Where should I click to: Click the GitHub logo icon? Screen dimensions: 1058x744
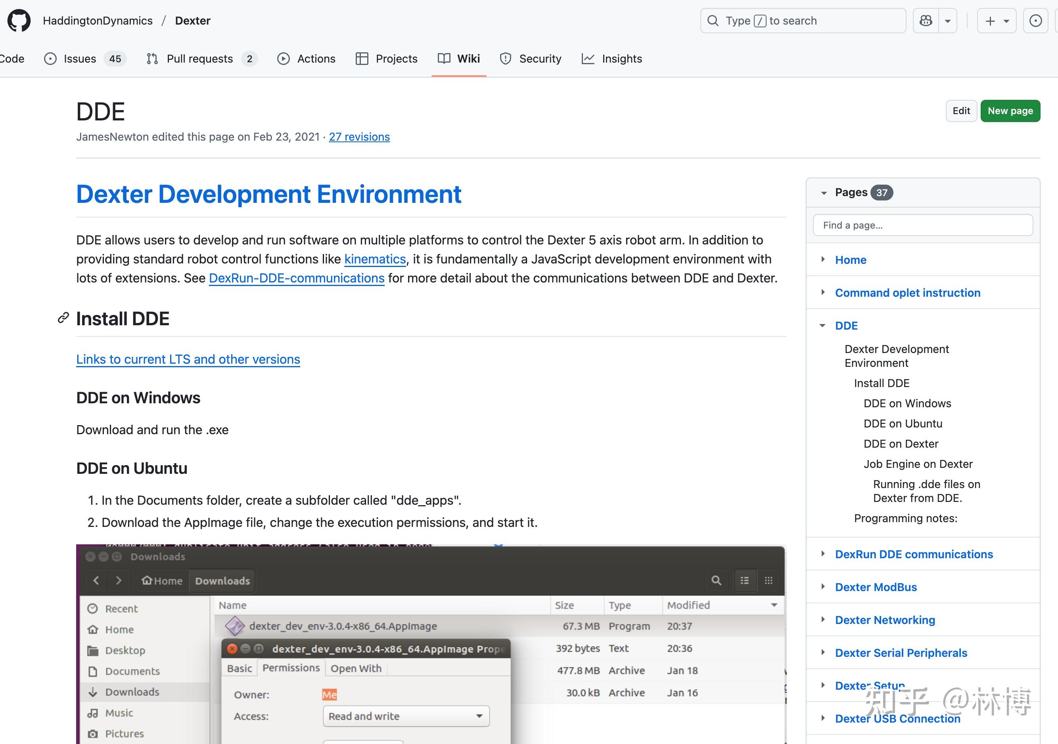(x=19, y=21)
